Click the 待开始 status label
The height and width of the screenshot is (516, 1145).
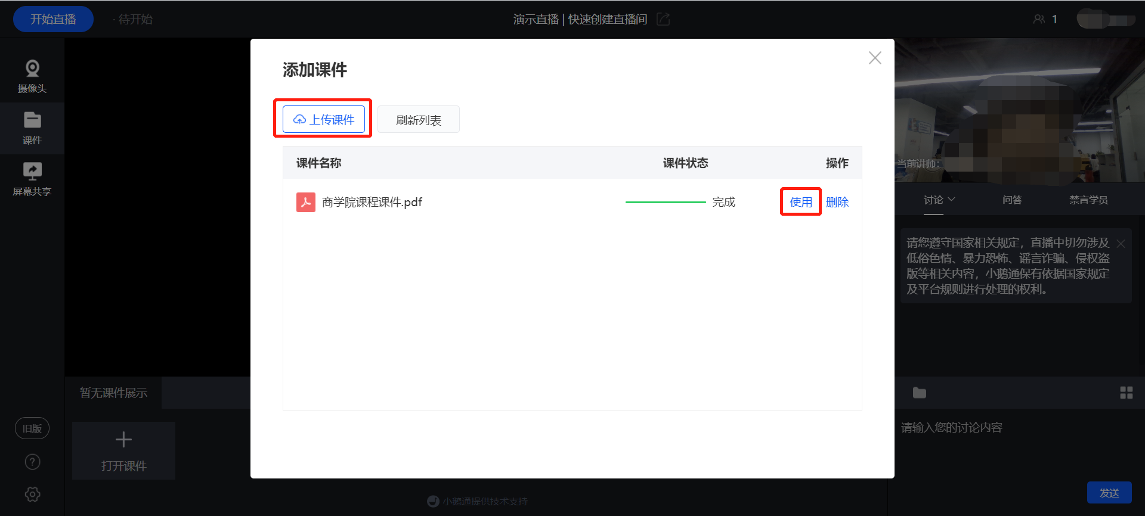(135, 19)
